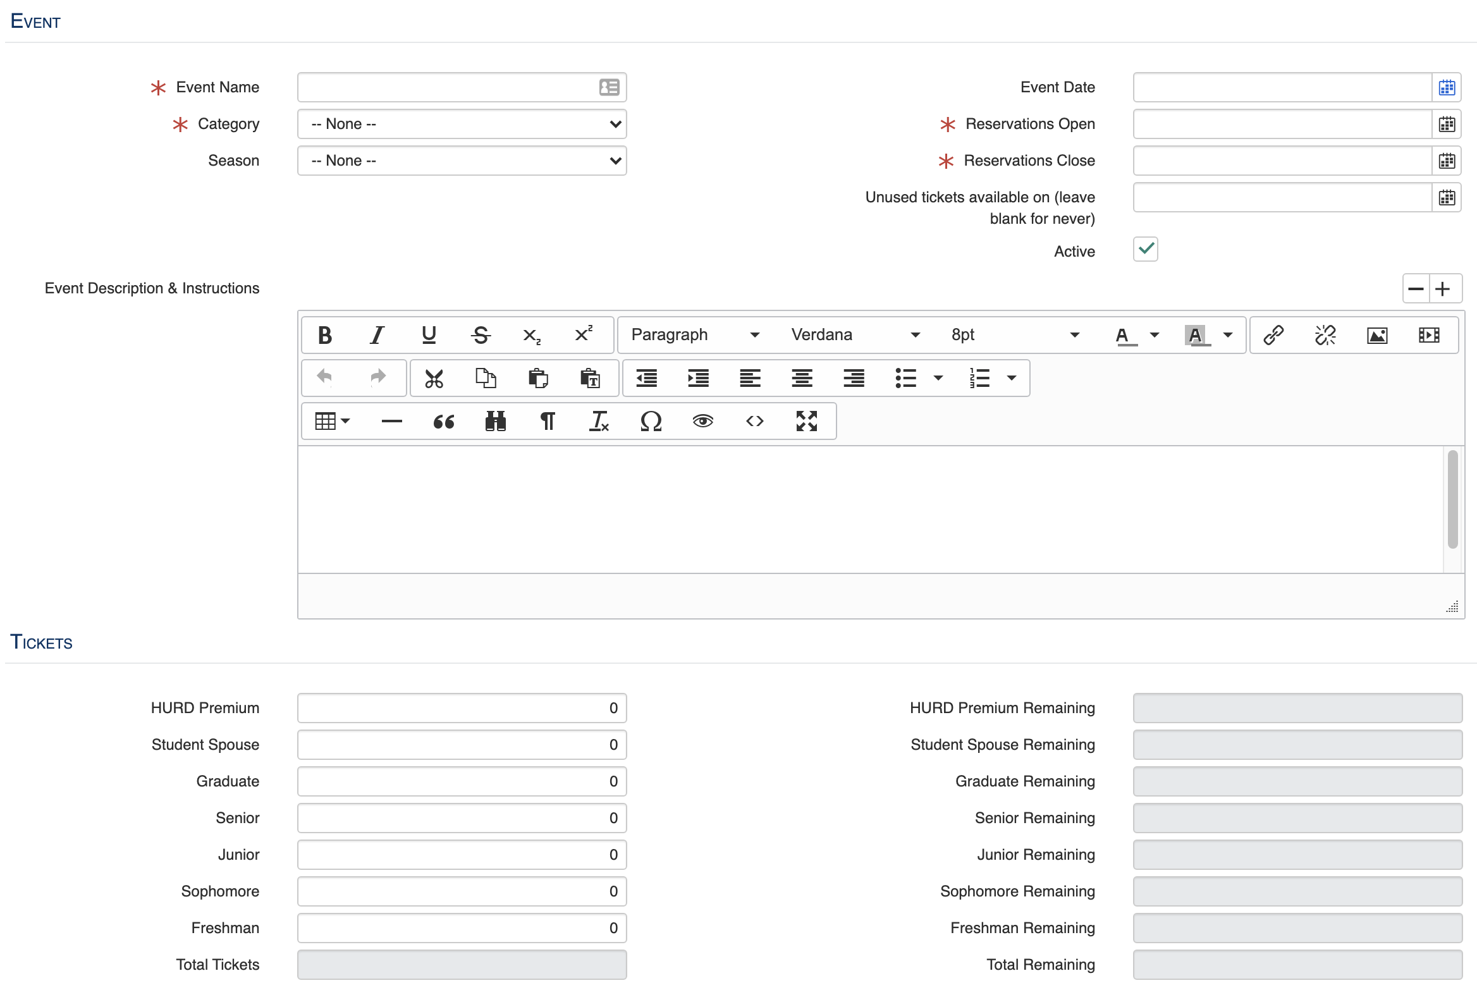
Task: Toggle the preview eye icon
Action: [702, 421]
